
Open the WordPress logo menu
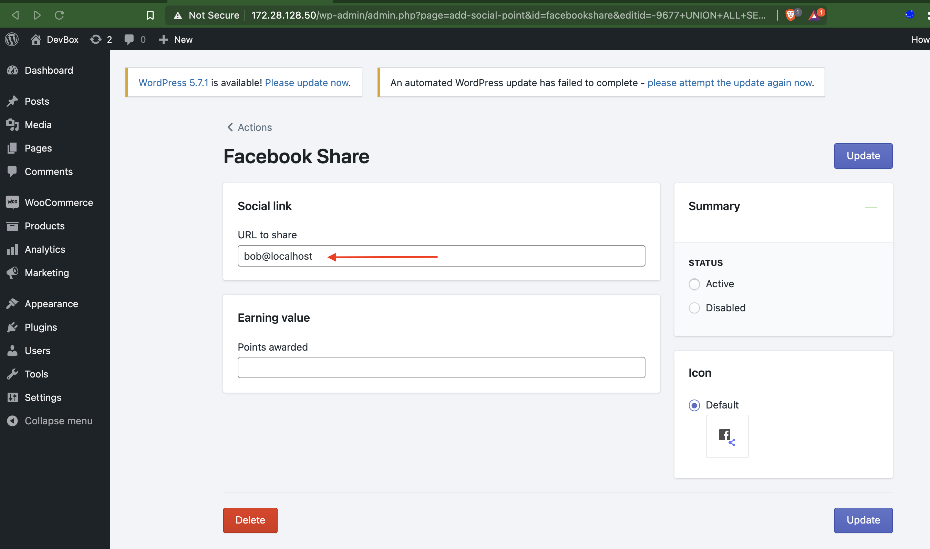tap(12, 39)
